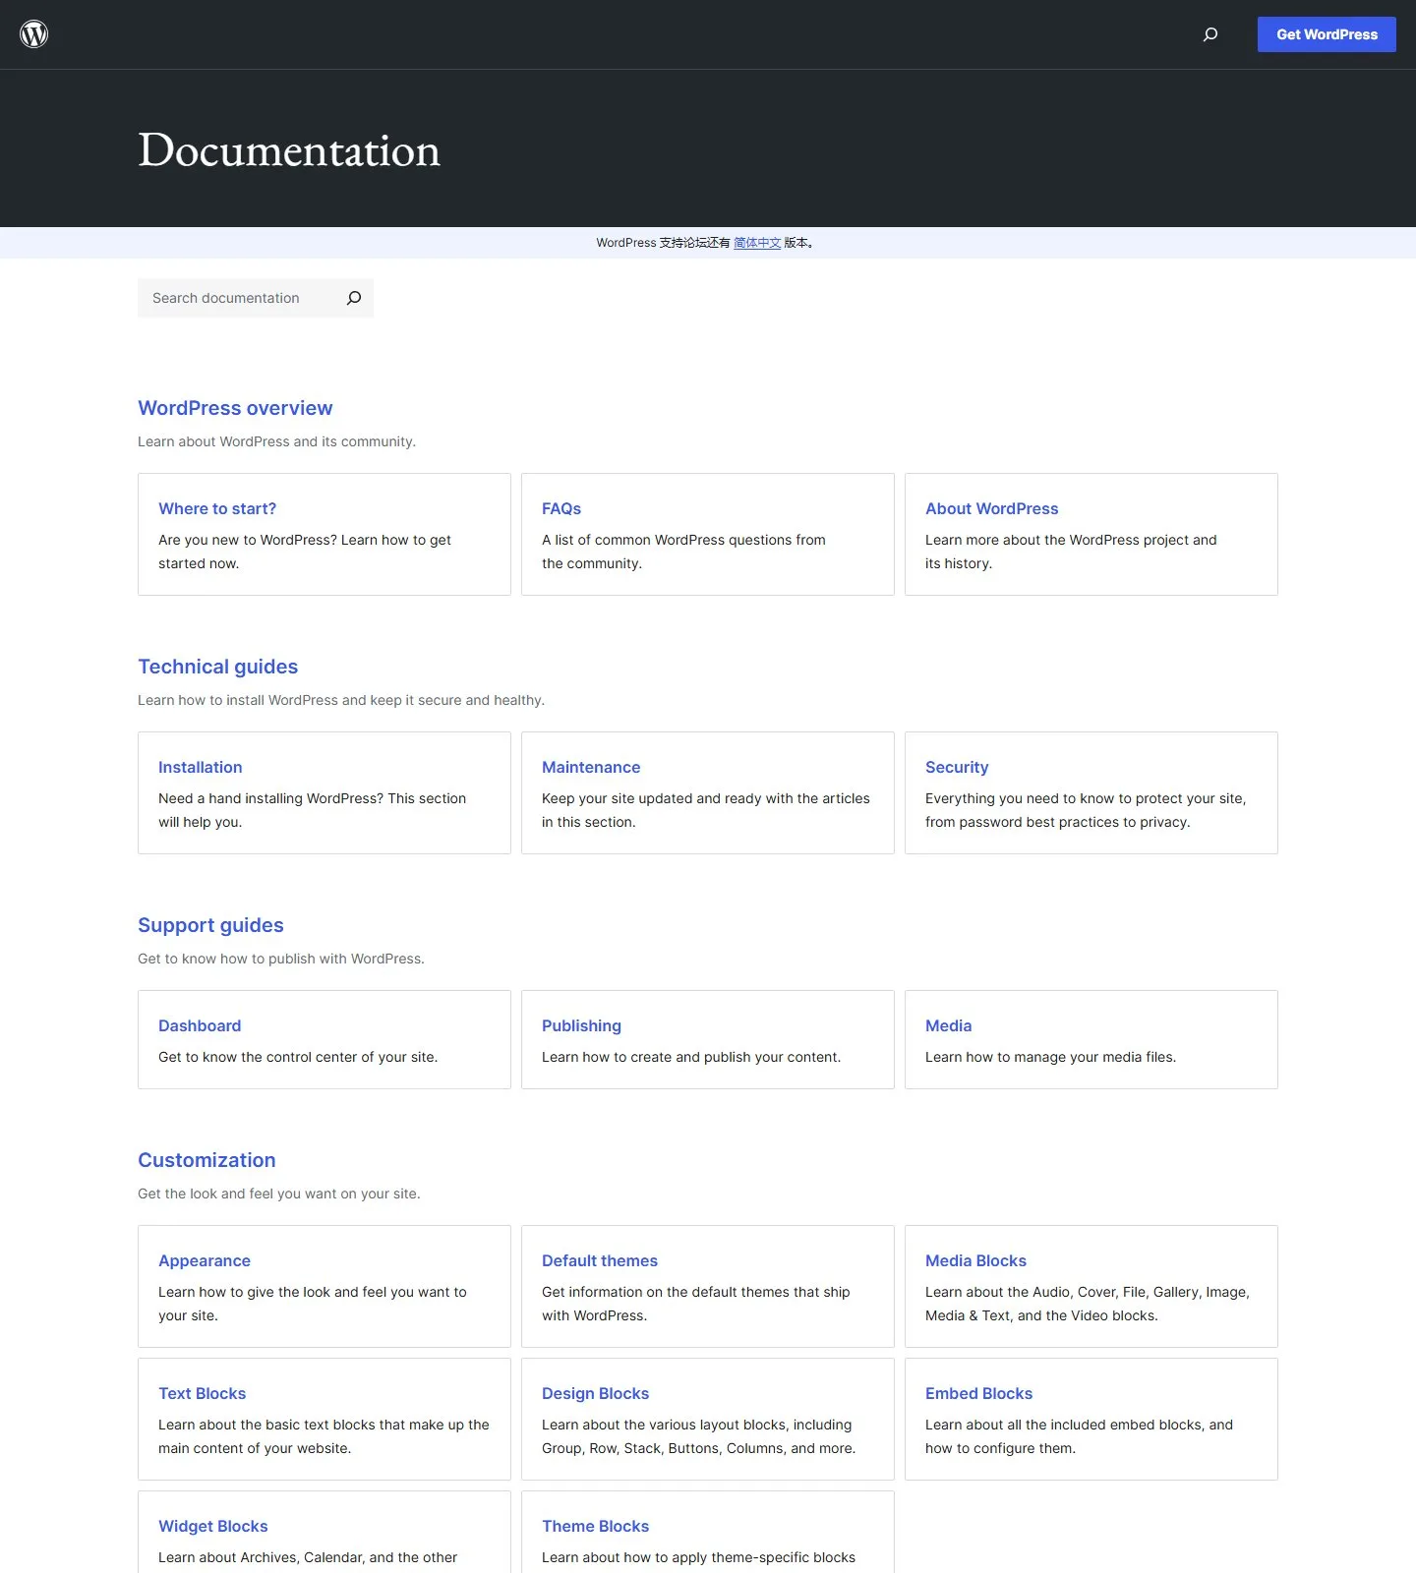The image size is (1416, 1573).
Task: Open the Widget Blocks page
Action: tap(212, 1526)
